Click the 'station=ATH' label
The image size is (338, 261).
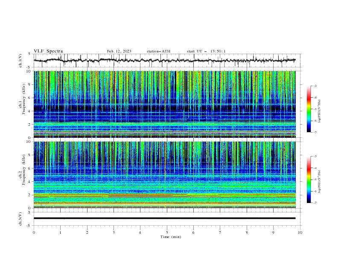click(x=158, y=51)
